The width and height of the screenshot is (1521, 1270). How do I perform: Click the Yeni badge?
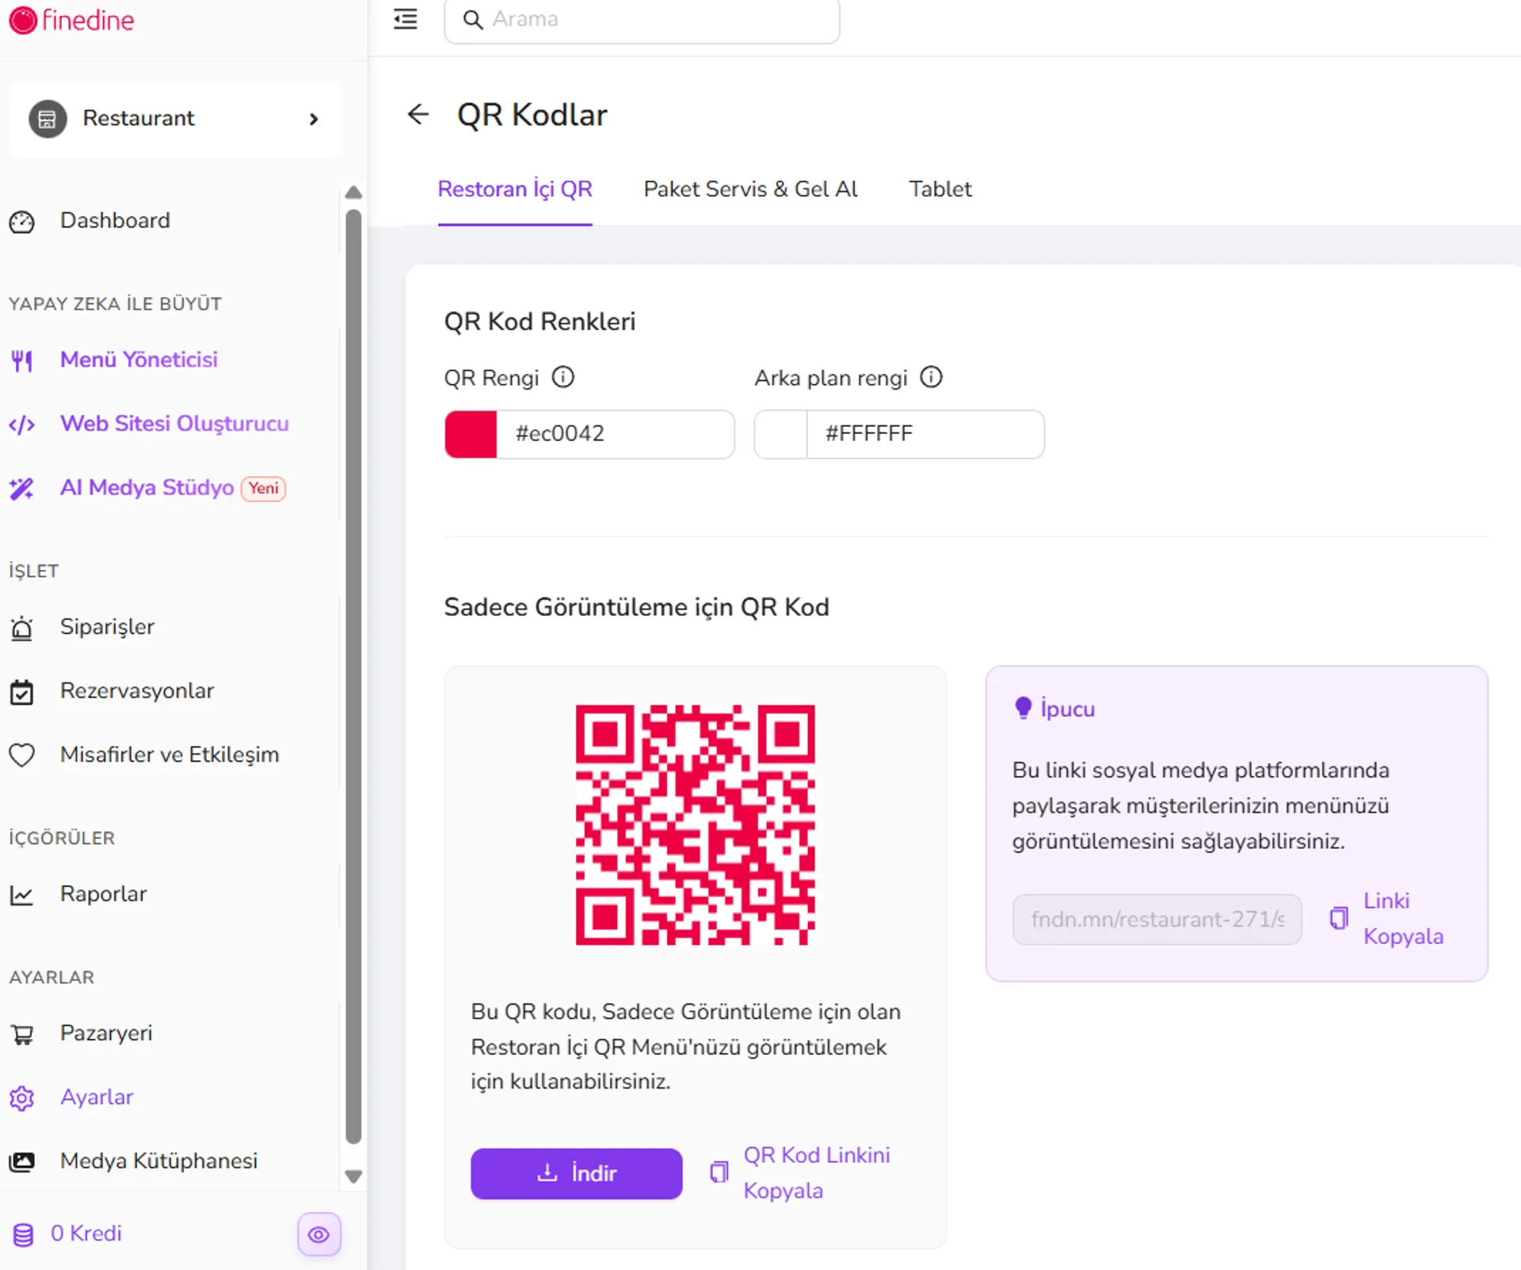263,489
